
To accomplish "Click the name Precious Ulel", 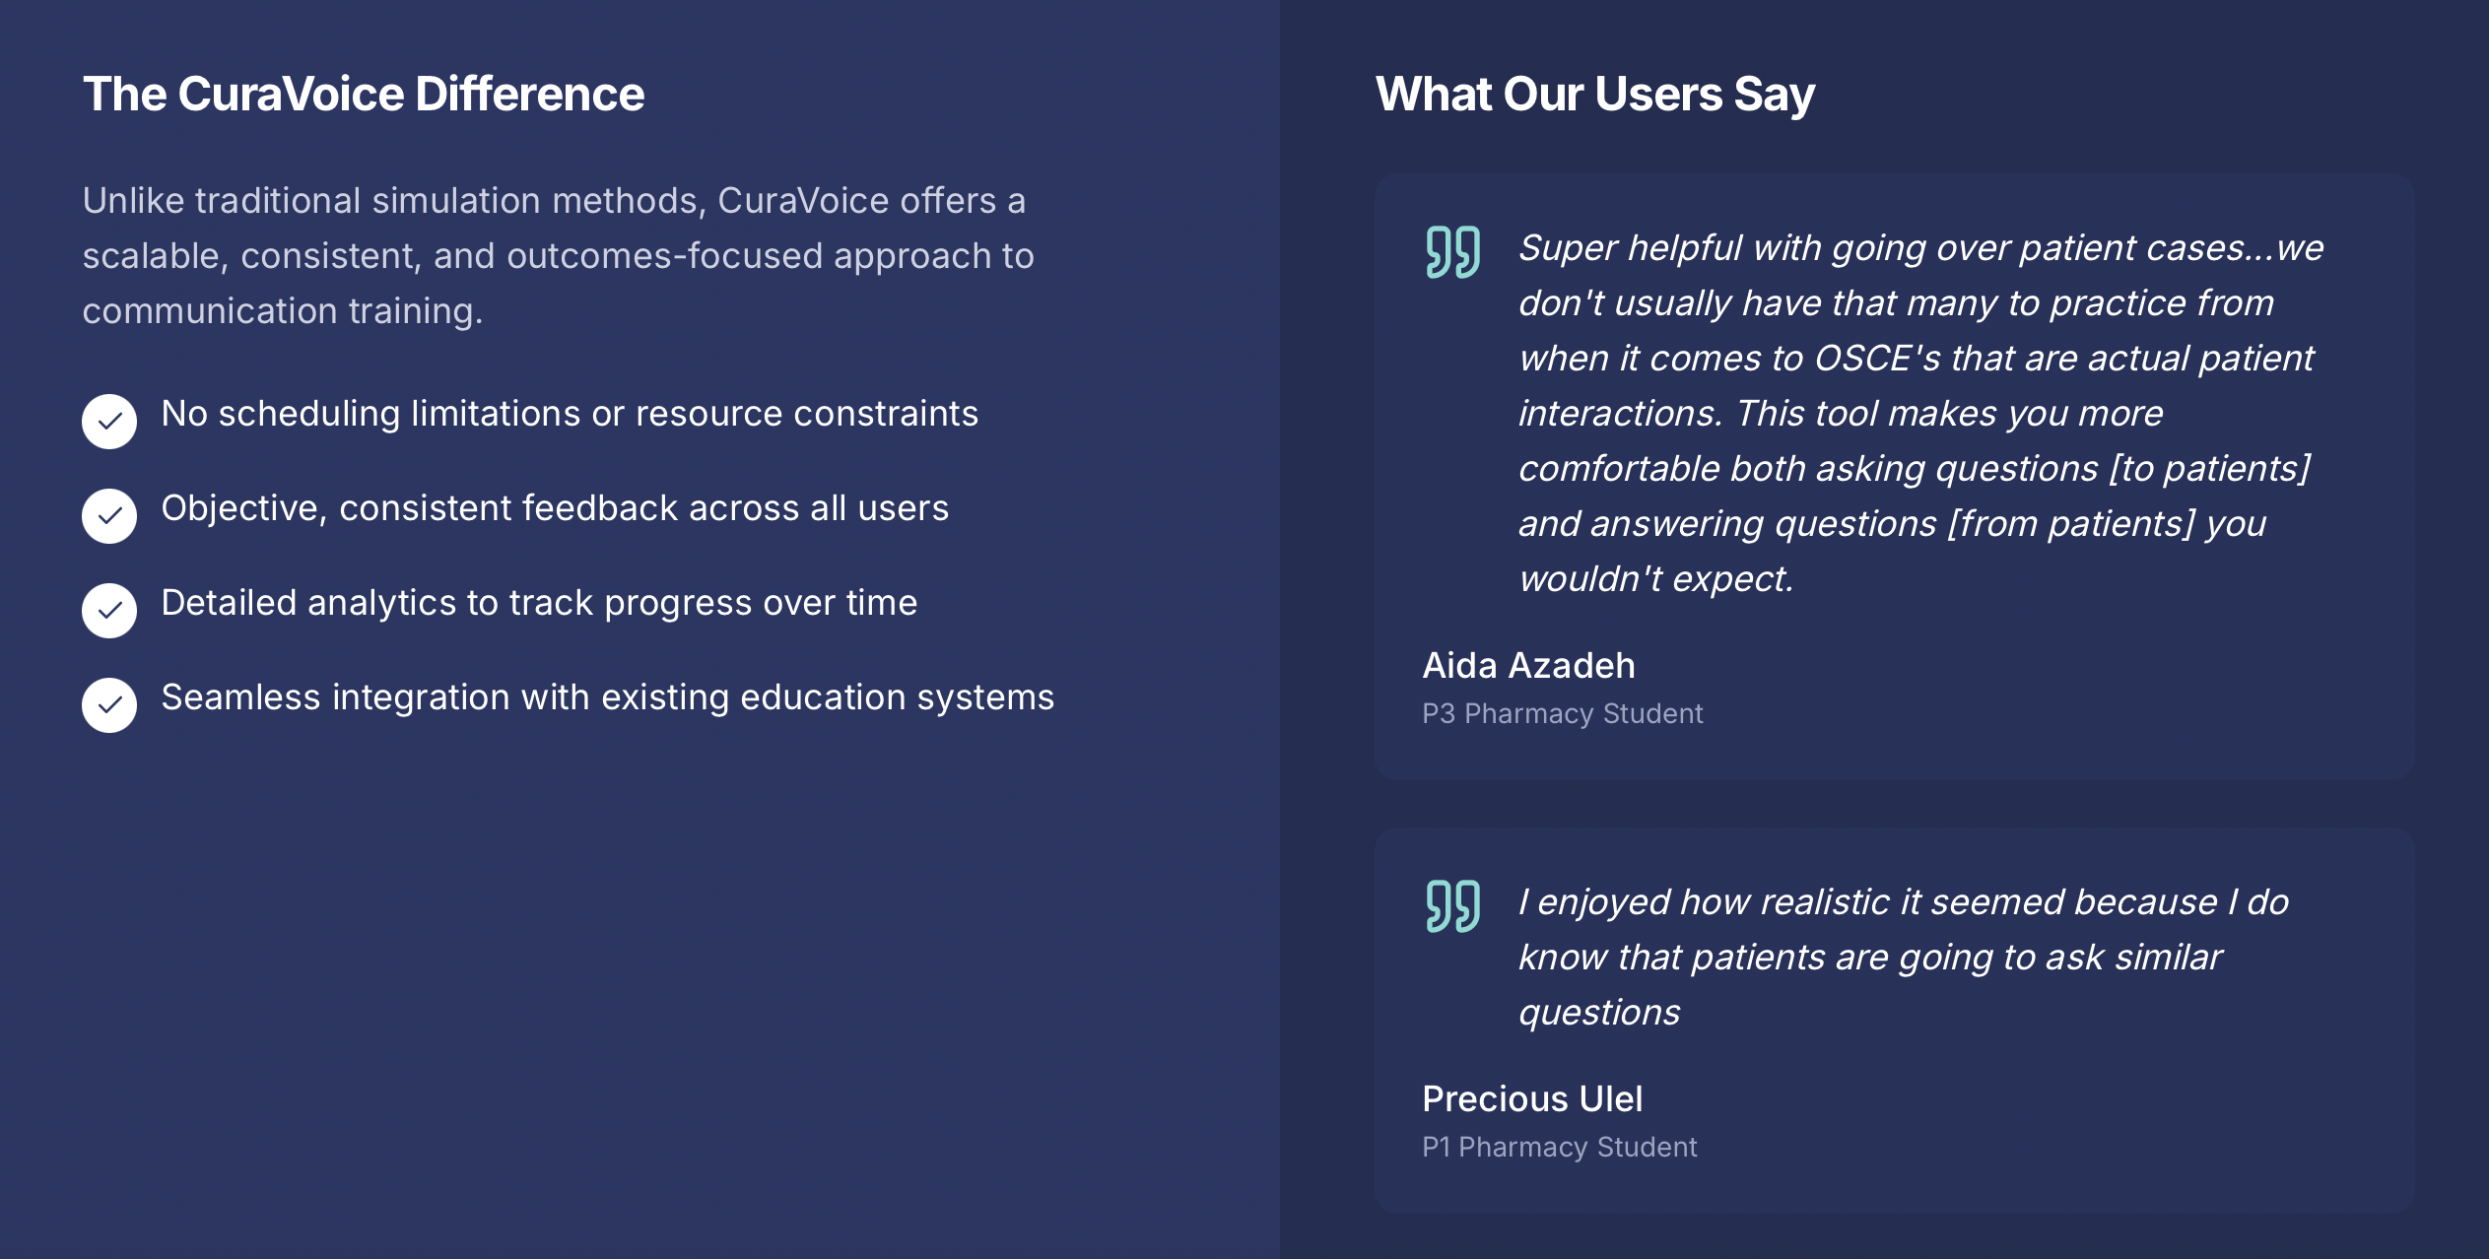I will coord(1532,1099).
